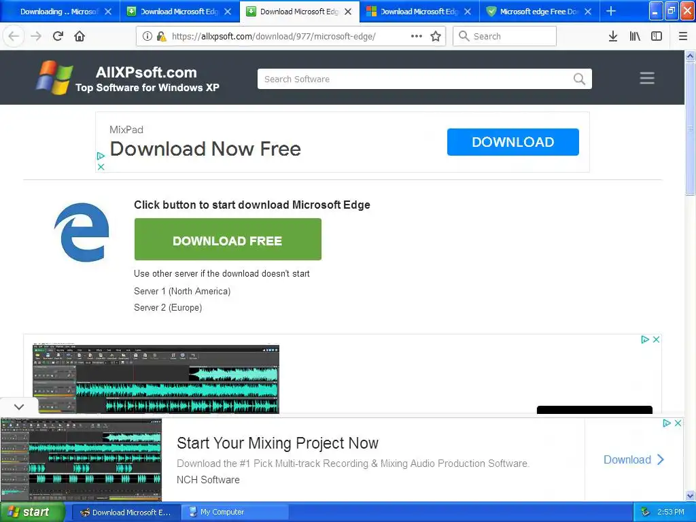Image resolution: width=696 pixels, height=522 pixels.
Task: Click the browser forward arrow
Action: point(36,36)
